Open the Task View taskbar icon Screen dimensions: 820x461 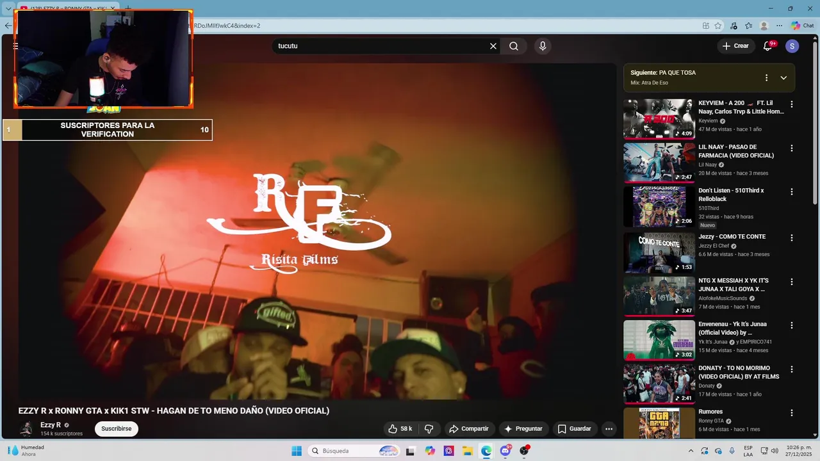click(x=410, y=451)
